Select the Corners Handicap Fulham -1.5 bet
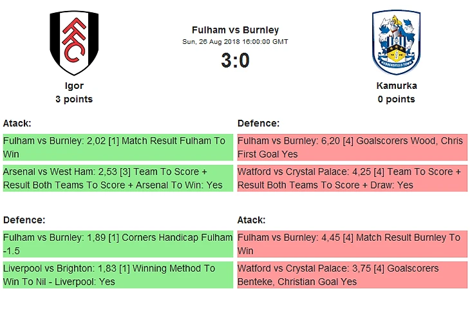 [117, 244]
